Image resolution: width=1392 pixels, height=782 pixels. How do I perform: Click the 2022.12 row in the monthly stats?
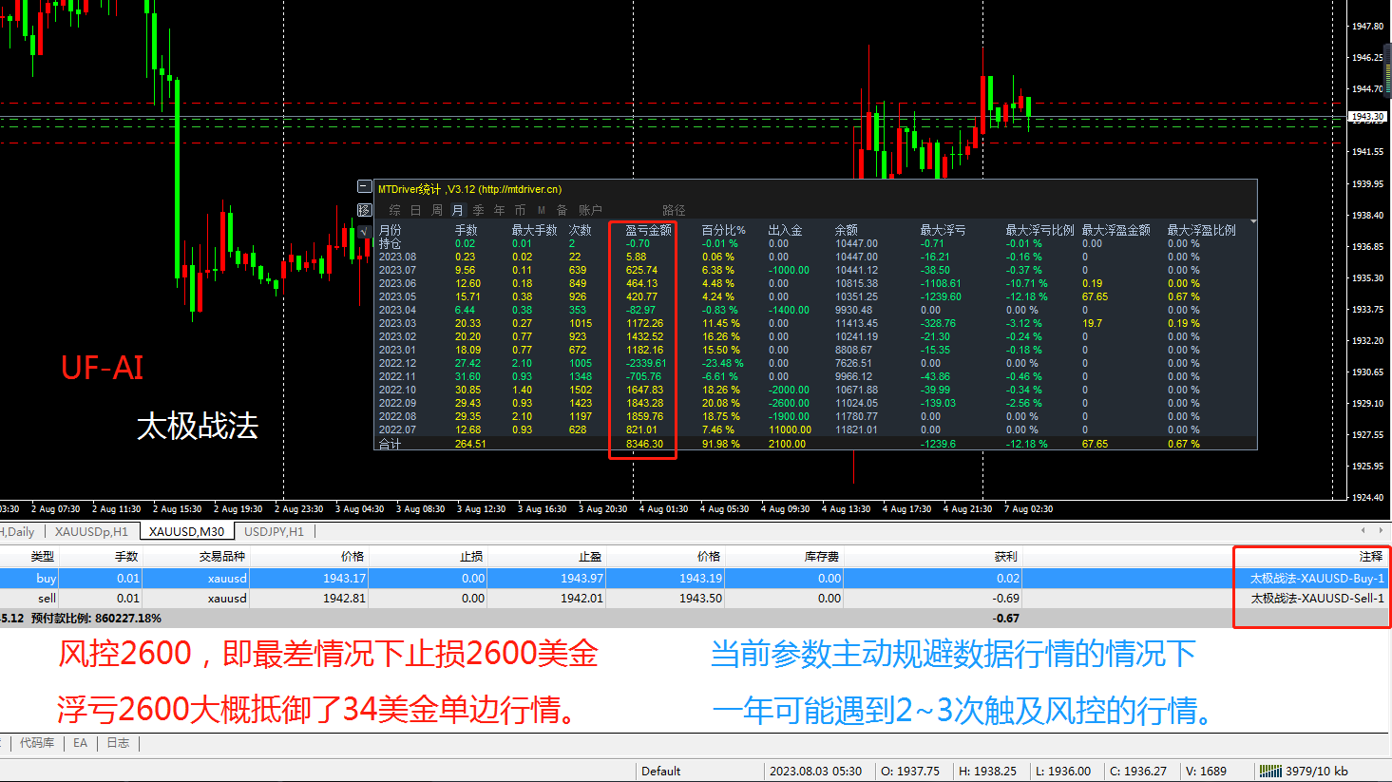(814, 363)
